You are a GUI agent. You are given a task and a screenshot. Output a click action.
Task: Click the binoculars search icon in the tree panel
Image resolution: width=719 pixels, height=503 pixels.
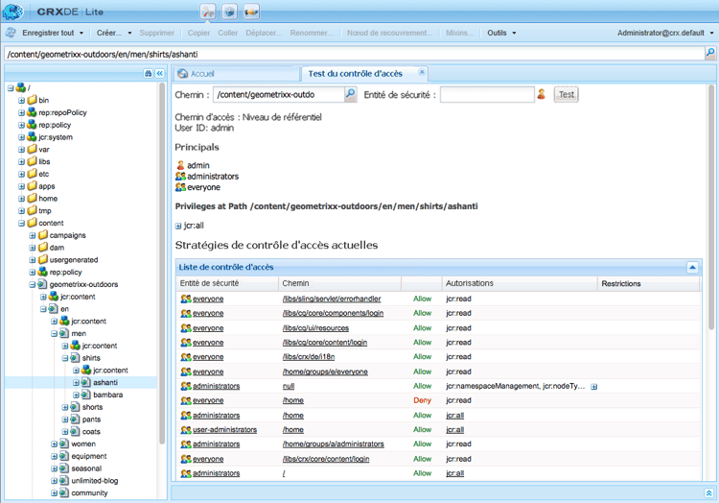tap(148, 73)
